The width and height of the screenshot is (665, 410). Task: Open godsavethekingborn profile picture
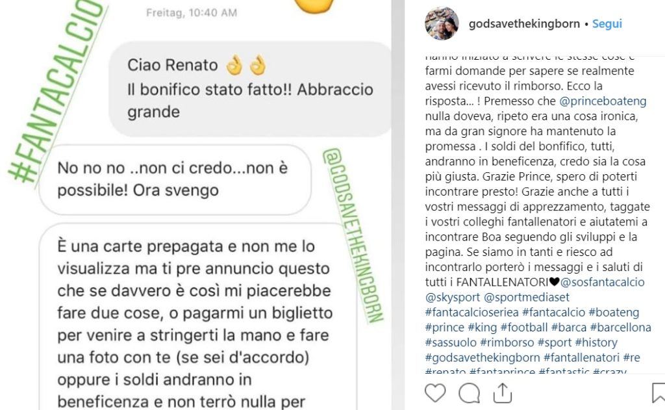coord(442,23)
